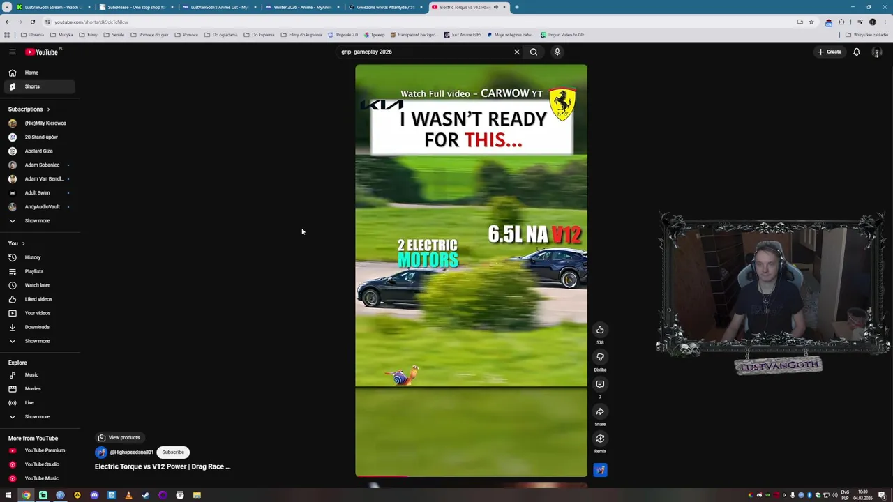893x502 pixels.
Task: Open the 20 Stand-upów channel
Action: click(38, 137)
